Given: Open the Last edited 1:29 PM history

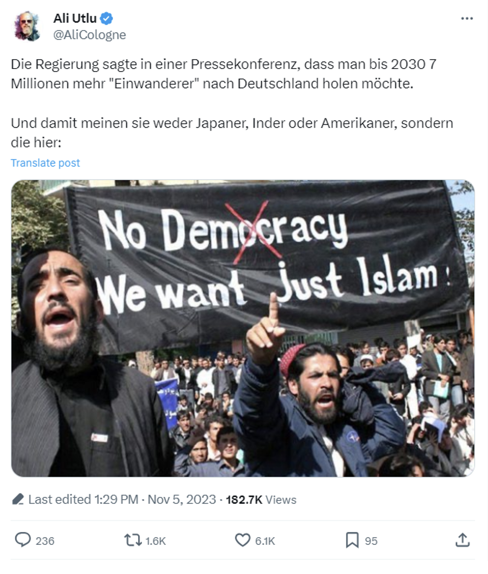Looking at the screenshot, I should coord(83,500).
